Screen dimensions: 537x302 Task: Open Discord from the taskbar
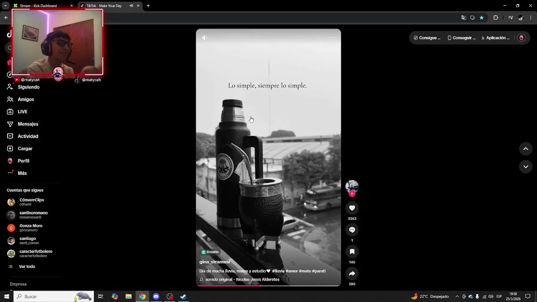[x=156, y=297]
